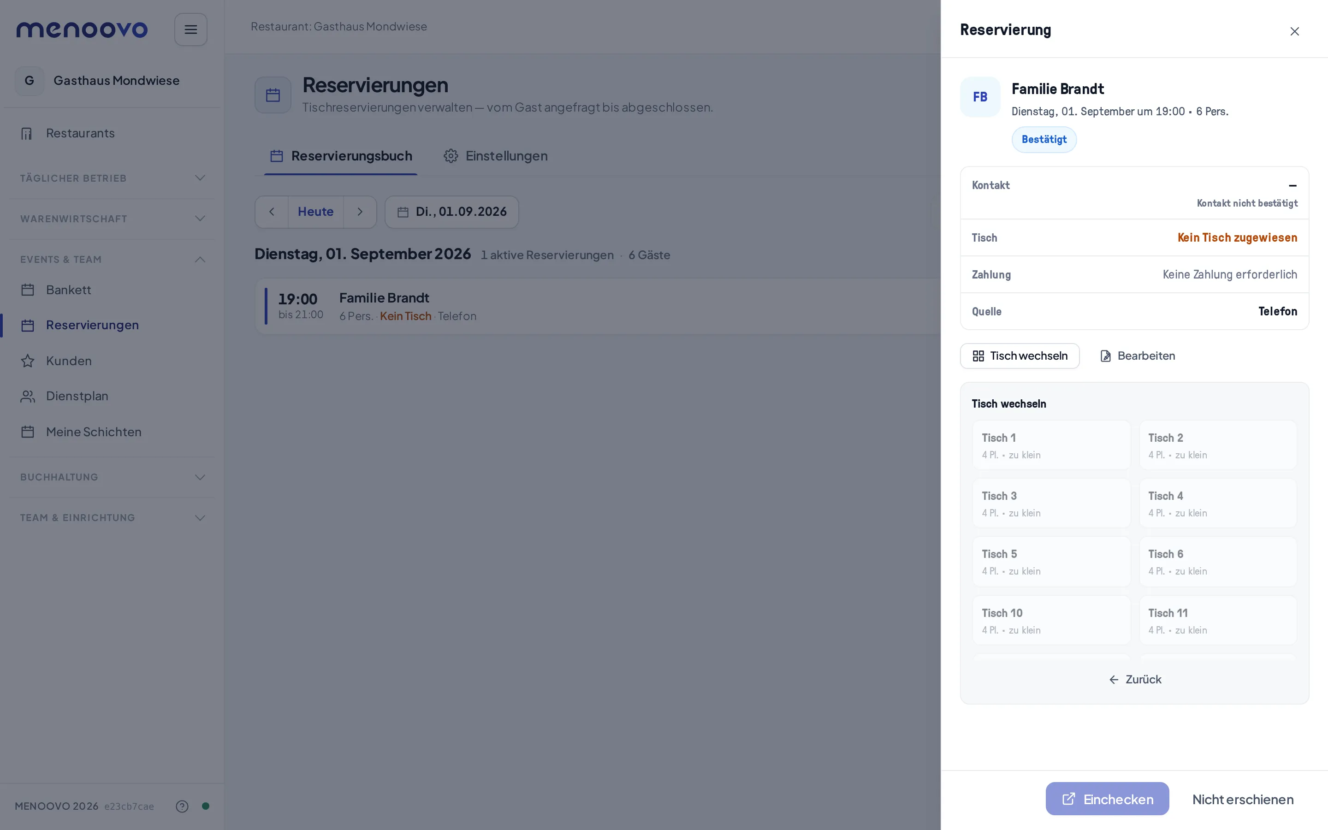Expand the Täglicher Betrieb section
This screenshot has width=1328, height=830.
pyautogui.click(x=112, y=178)
